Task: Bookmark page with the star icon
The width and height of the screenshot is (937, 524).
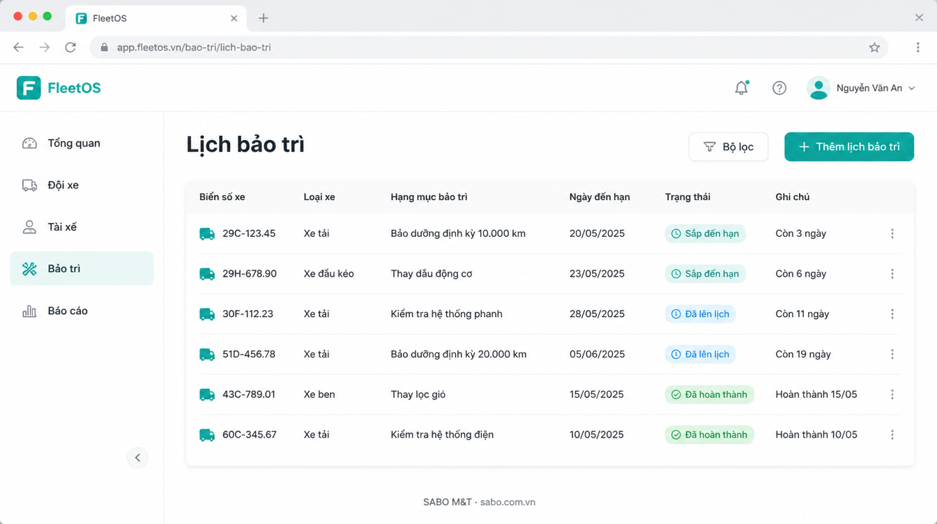Action: pyautogui.click(x=874, y=47)
